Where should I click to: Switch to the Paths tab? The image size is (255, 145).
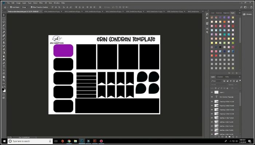pos(227,77)
